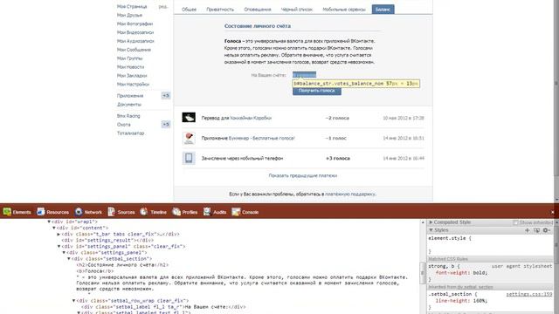Switch to the Черный список tab

297,10
